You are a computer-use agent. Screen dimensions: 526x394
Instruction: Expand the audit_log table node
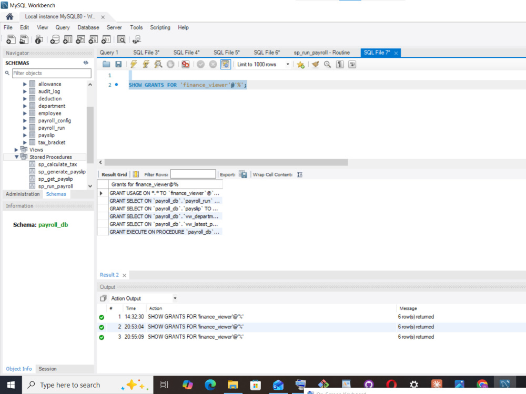tap(25, 91)
